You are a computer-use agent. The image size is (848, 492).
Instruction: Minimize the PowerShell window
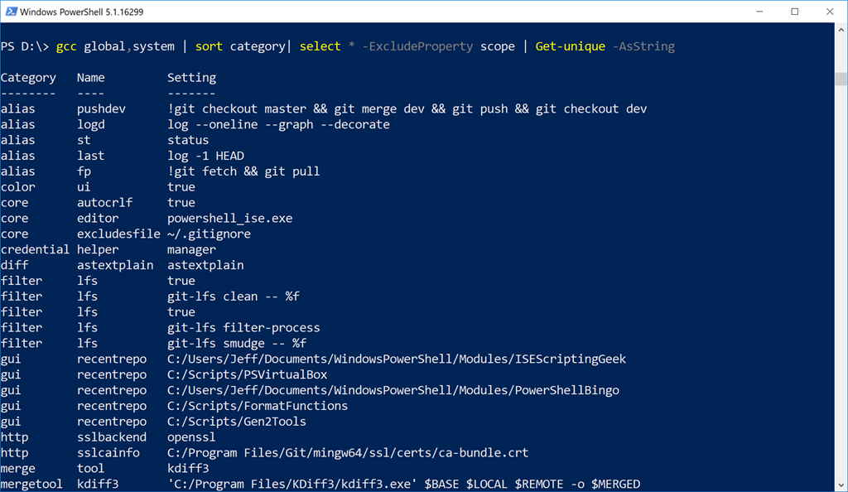click(x=759, y=12)
